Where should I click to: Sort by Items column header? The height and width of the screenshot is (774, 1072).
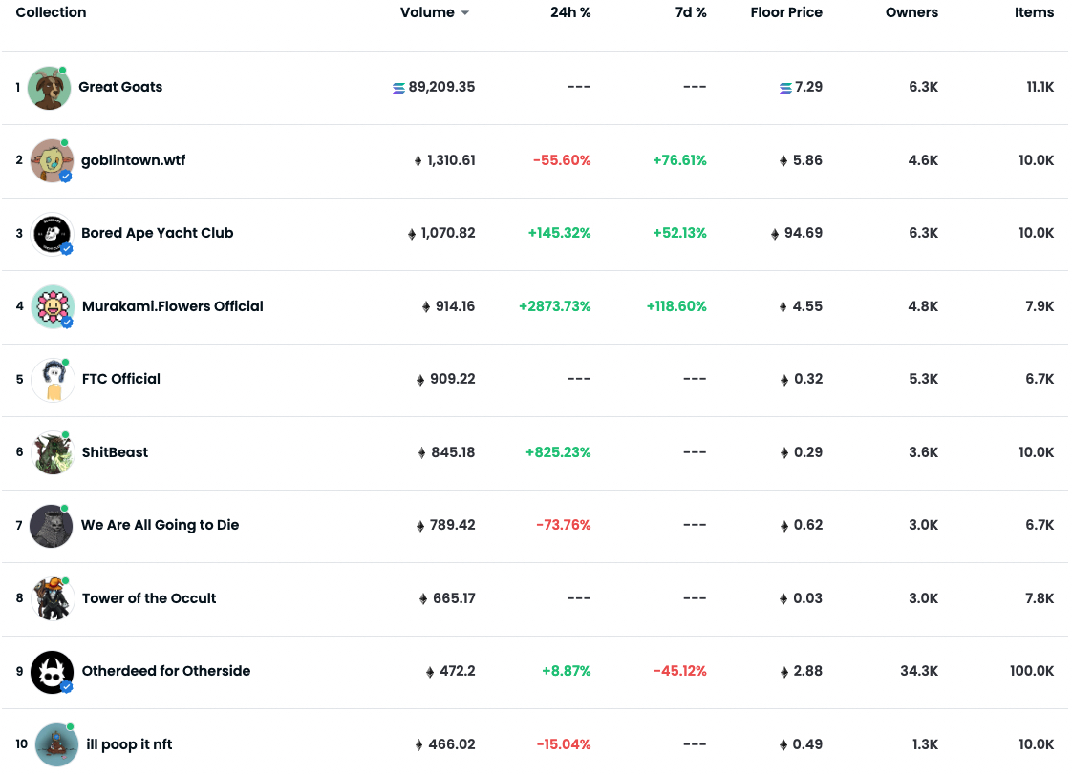(x=1034, y=12)
